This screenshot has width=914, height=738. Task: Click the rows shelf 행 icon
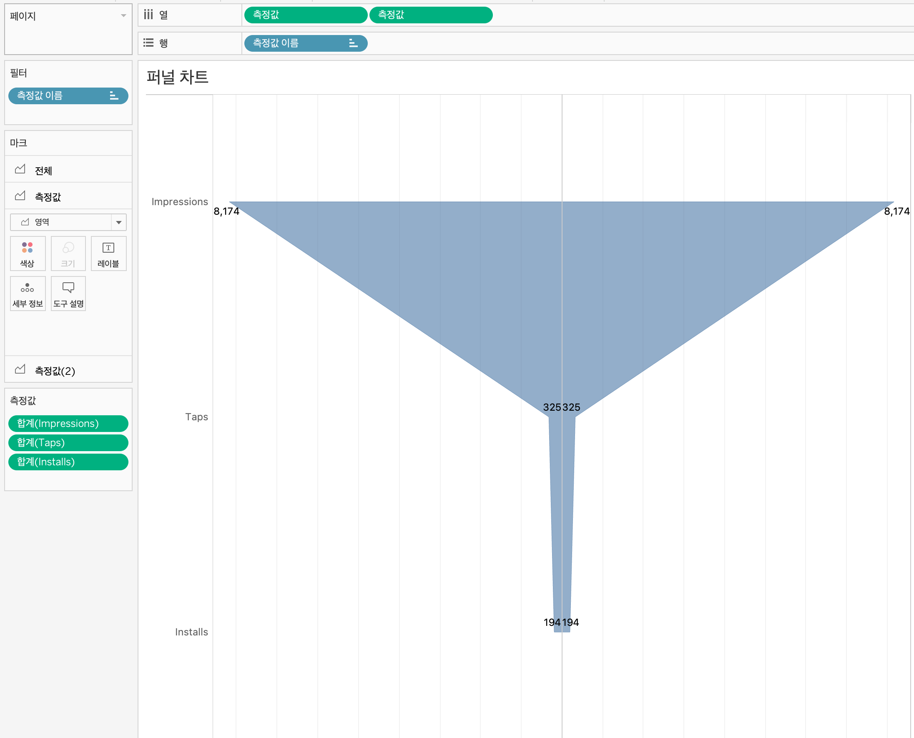point(148,43)
